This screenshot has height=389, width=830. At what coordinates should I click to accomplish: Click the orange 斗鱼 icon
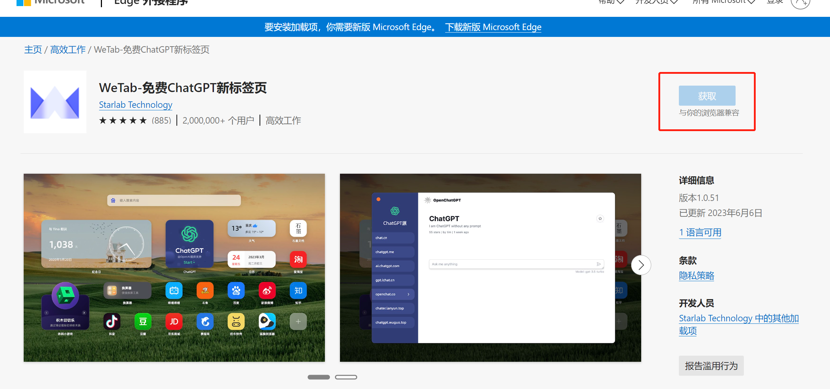[x=205, y=290]
